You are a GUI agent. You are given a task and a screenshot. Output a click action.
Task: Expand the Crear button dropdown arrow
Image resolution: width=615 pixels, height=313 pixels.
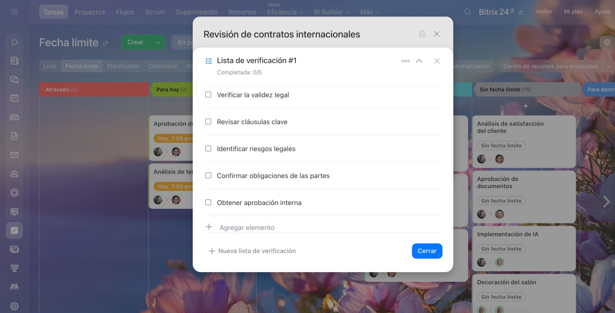tap(158, 42)
